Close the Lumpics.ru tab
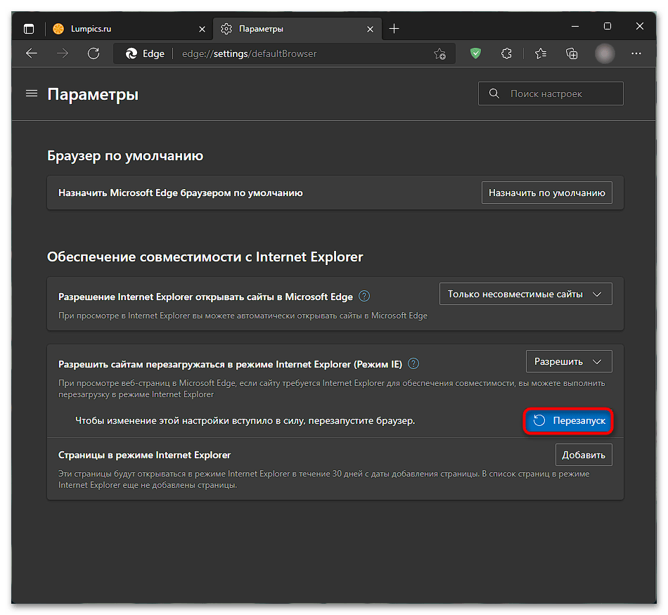This screenshot has height=615, width=668. tap(202, 29)
